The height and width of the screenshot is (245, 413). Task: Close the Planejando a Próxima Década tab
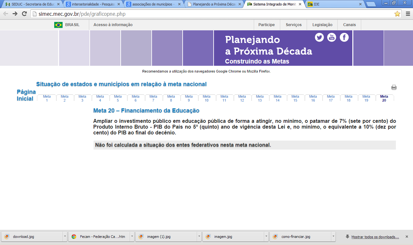pyautogui.click(x=239, y=4)
